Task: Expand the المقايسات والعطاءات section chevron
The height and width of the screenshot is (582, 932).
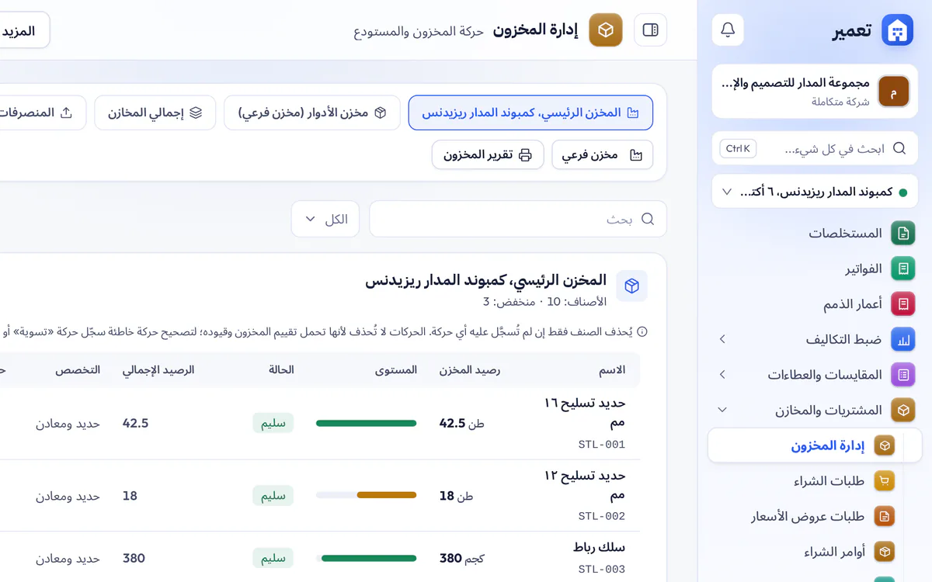Action: [x=722, y=375]
